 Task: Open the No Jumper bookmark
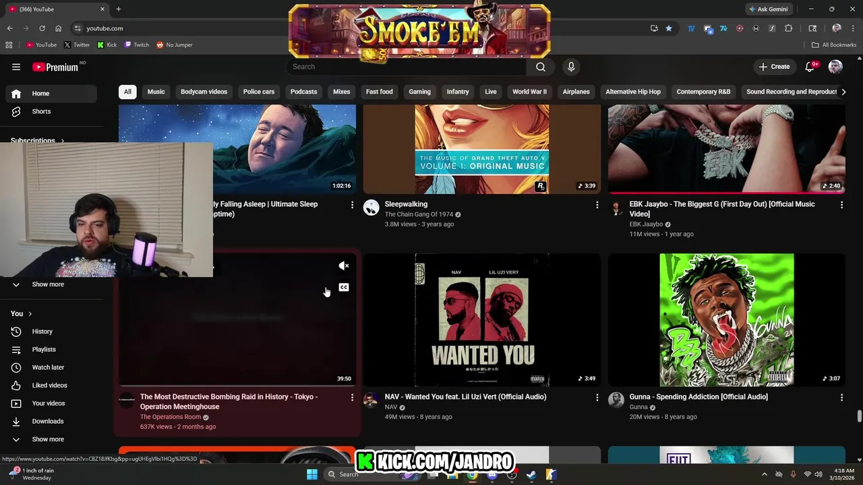pyautogui.click(x=175, y=45)
